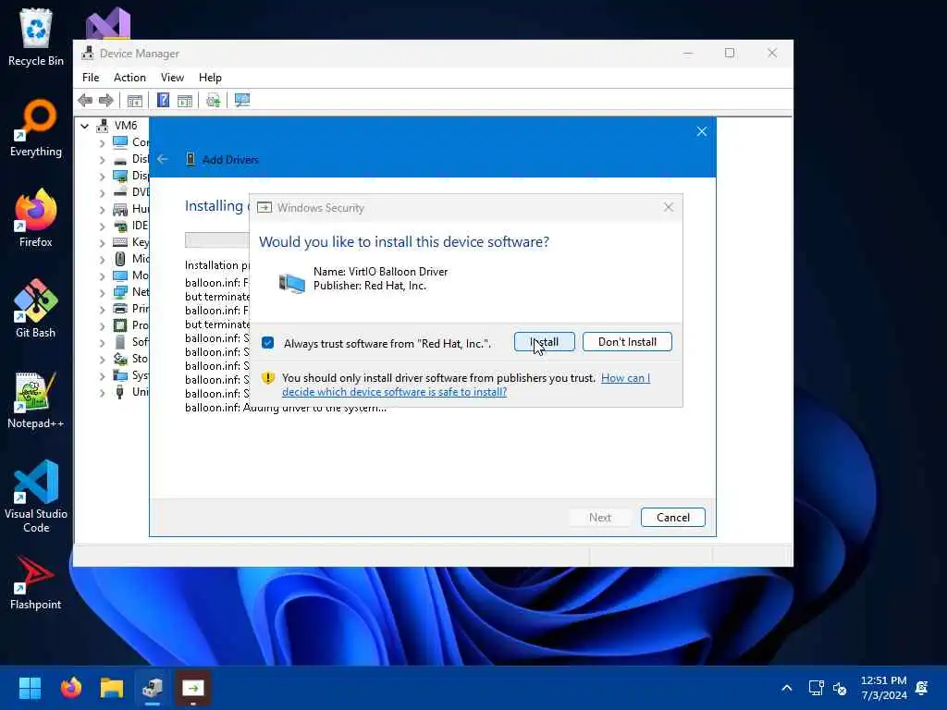The height and width of the screenshot is (710, 947).
Task: Open the Firefox desktop shortcut
Action: (x=36, y=218)
